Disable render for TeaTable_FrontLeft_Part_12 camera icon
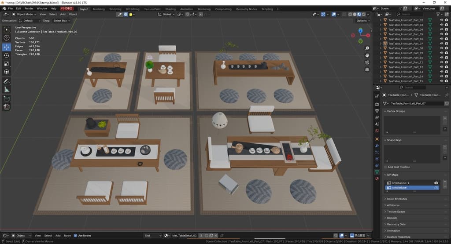 pos(447,67)
